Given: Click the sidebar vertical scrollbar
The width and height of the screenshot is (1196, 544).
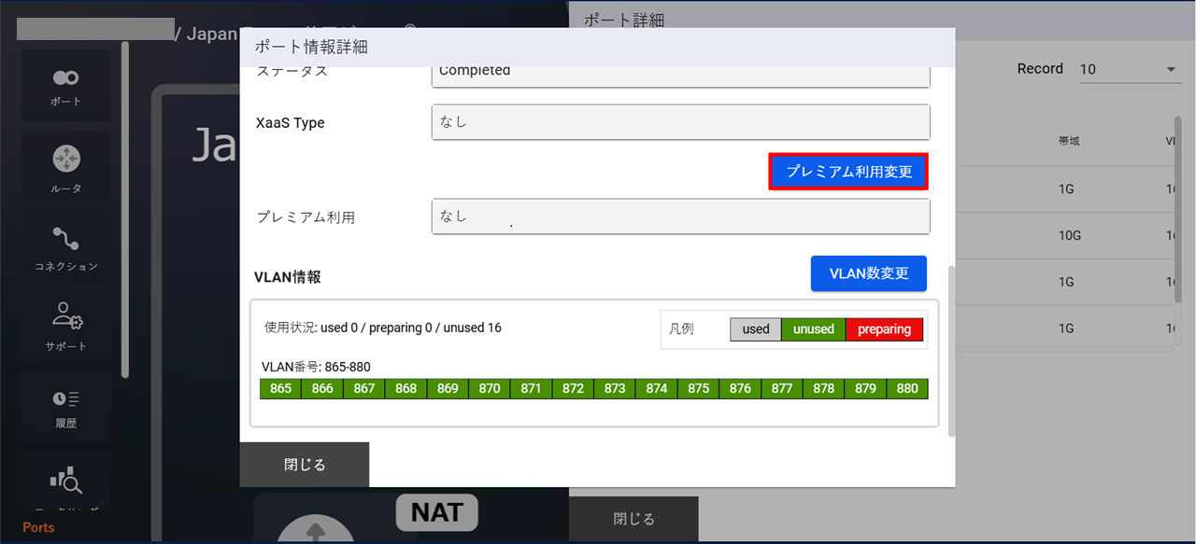Looking at the screenshot, I should tap(125, 210).
